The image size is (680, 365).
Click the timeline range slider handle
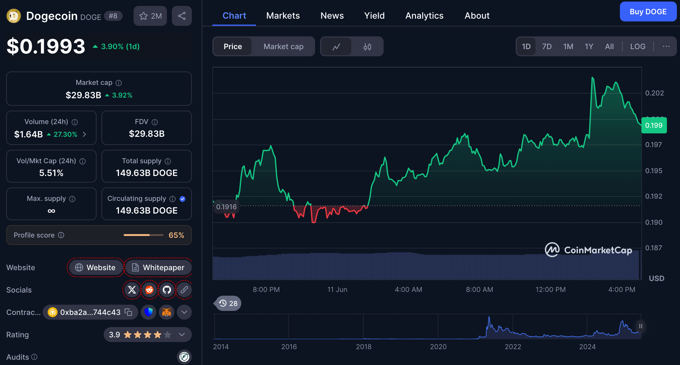[640, 326]
